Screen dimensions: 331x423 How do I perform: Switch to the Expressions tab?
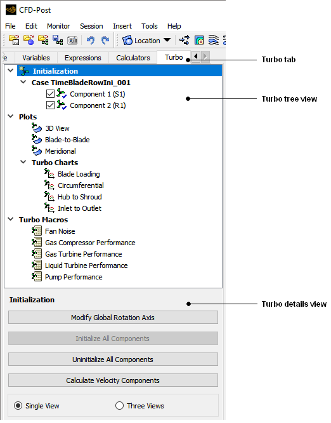82,58
